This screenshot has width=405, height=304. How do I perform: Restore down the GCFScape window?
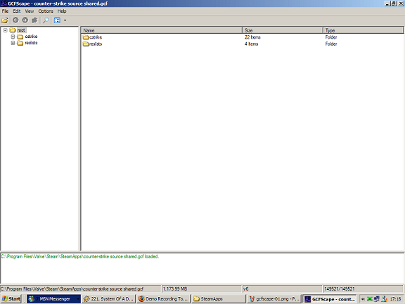pyautogui.click(x=393, y=4)
